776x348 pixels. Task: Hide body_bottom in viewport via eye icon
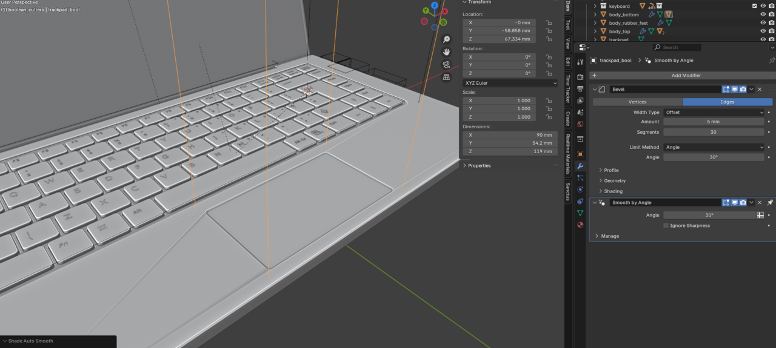(763, 15)
